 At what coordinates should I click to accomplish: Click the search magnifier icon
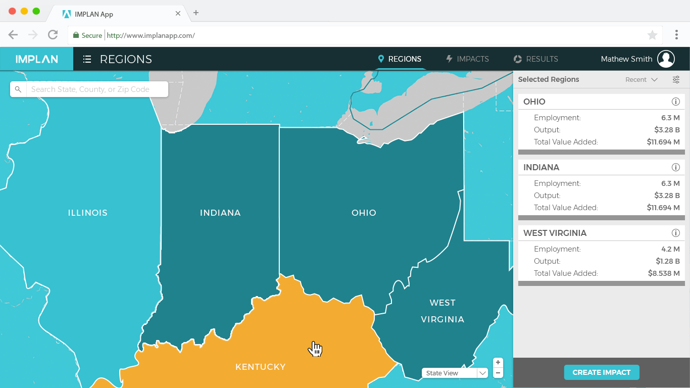pyautogui.click(x=18, y=89)
